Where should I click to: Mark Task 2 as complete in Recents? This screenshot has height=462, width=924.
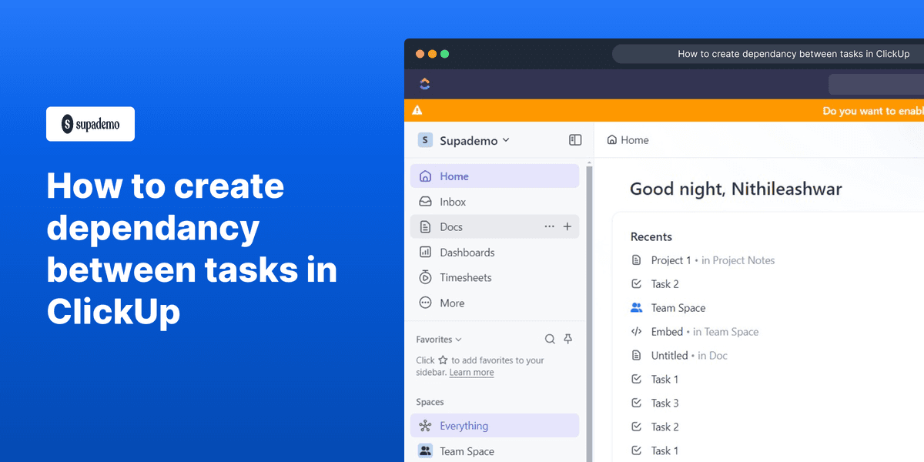point(636,283)
